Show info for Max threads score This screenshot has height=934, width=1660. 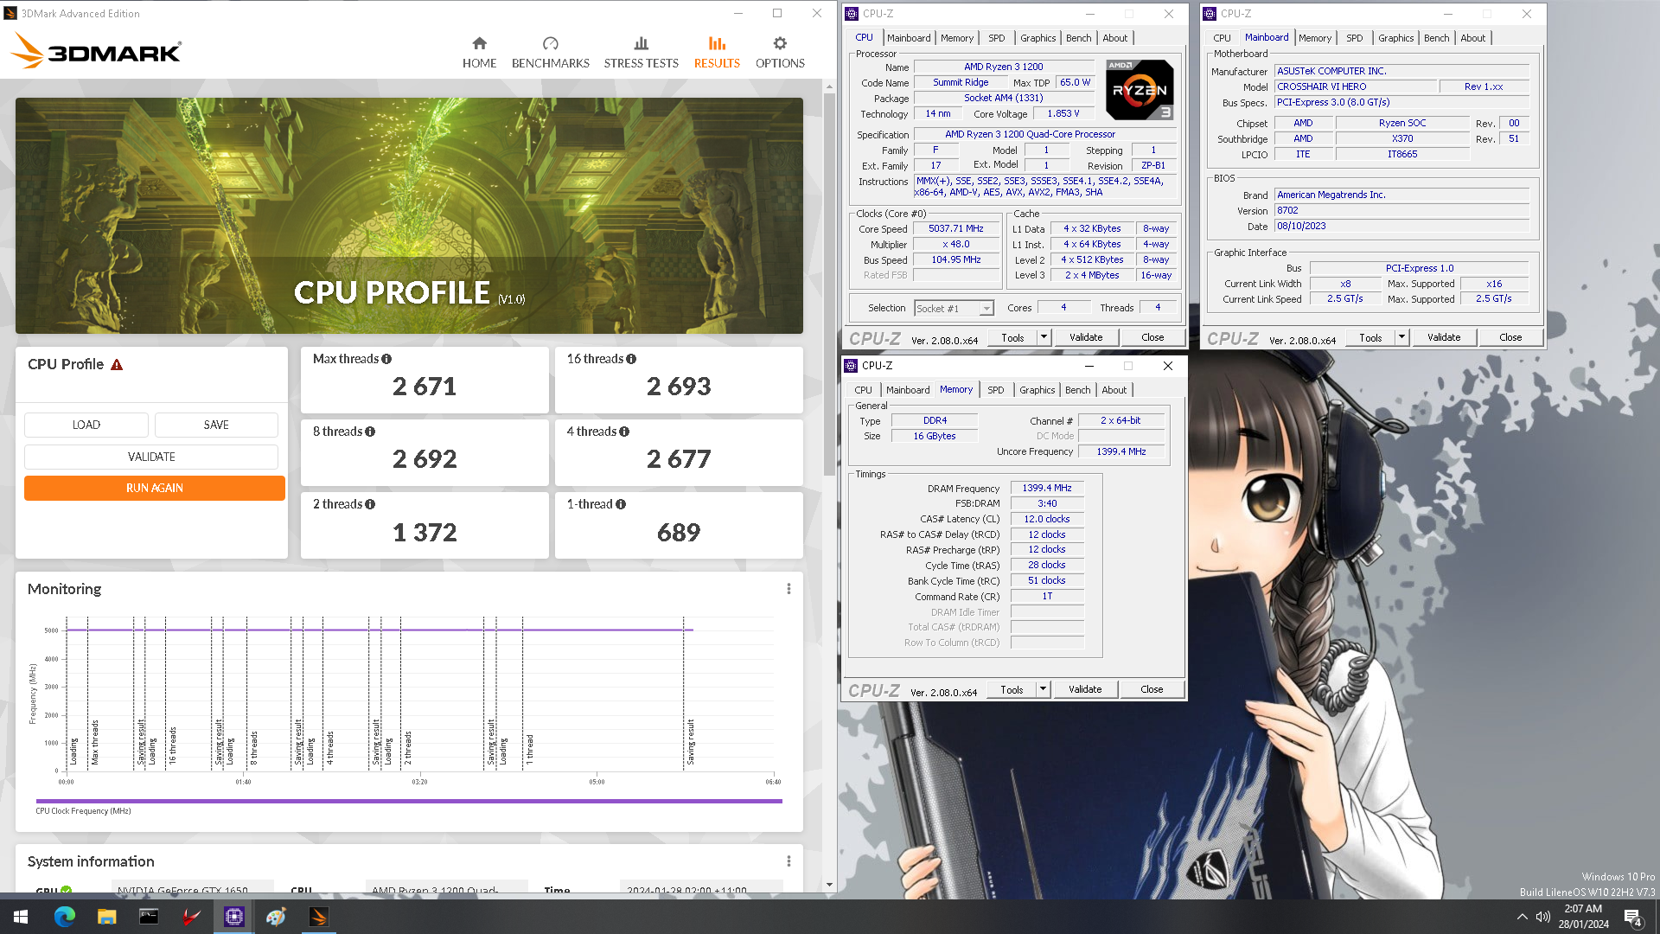click(x=386, y=359)
